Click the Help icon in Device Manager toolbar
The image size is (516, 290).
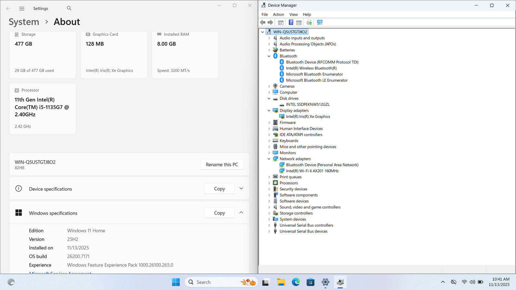[291, 23]
